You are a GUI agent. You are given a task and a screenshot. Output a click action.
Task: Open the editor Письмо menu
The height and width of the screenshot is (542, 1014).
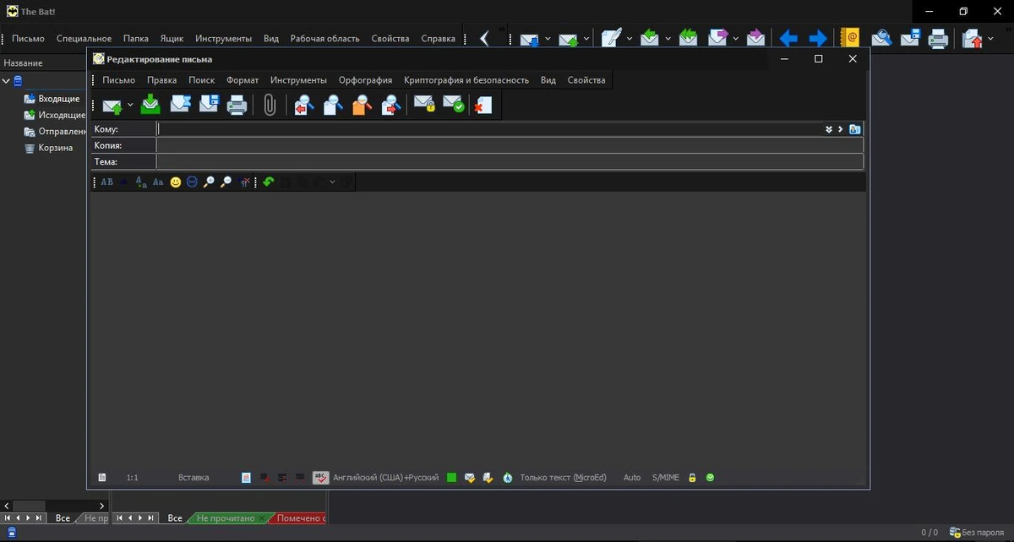pos(119,80)
